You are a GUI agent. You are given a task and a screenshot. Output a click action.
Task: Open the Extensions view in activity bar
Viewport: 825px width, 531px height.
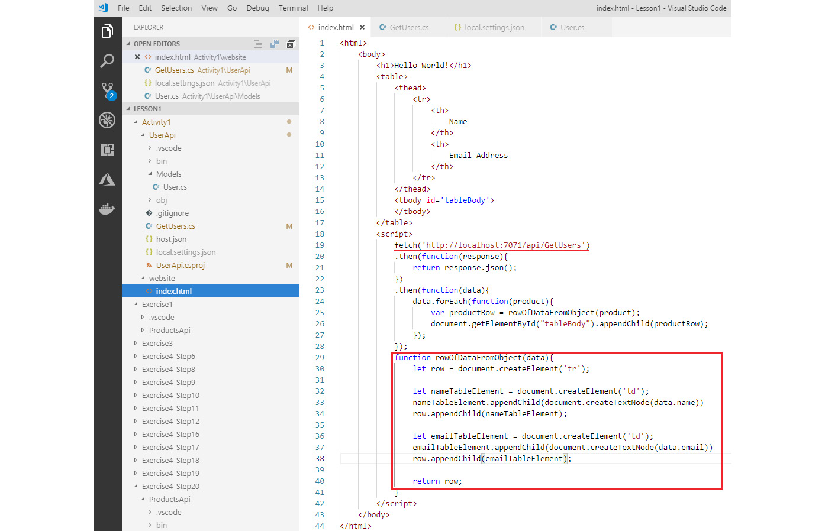pos(107,150)
